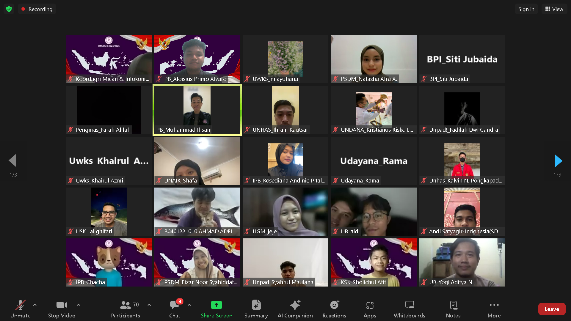Screen dimensions: 571x321
Task: Open the Chat panel
Action: click(x=175, y=305)
